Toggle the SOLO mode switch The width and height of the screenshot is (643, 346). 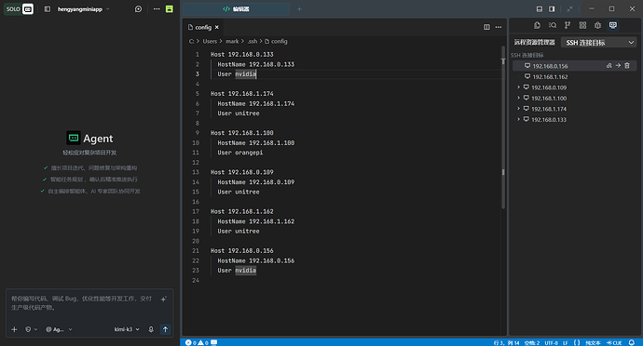click(x=19, y=9)
